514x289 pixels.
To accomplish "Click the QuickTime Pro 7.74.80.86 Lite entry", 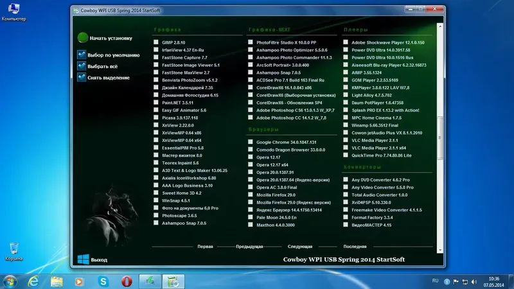I will [x=381, y=155].
